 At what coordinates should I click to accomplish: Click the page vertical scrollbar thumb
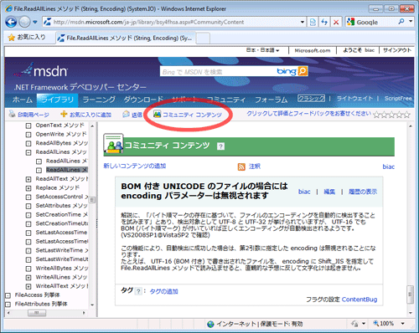410,295
